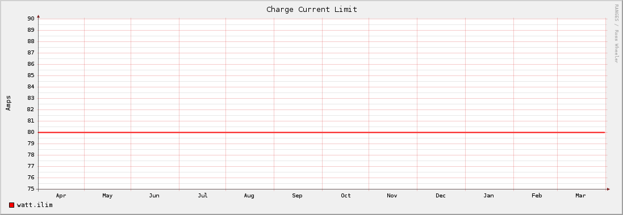The image size is (623, 215).
Task: Click the watt.ilim legend label
Action: (x=35, y=205)
